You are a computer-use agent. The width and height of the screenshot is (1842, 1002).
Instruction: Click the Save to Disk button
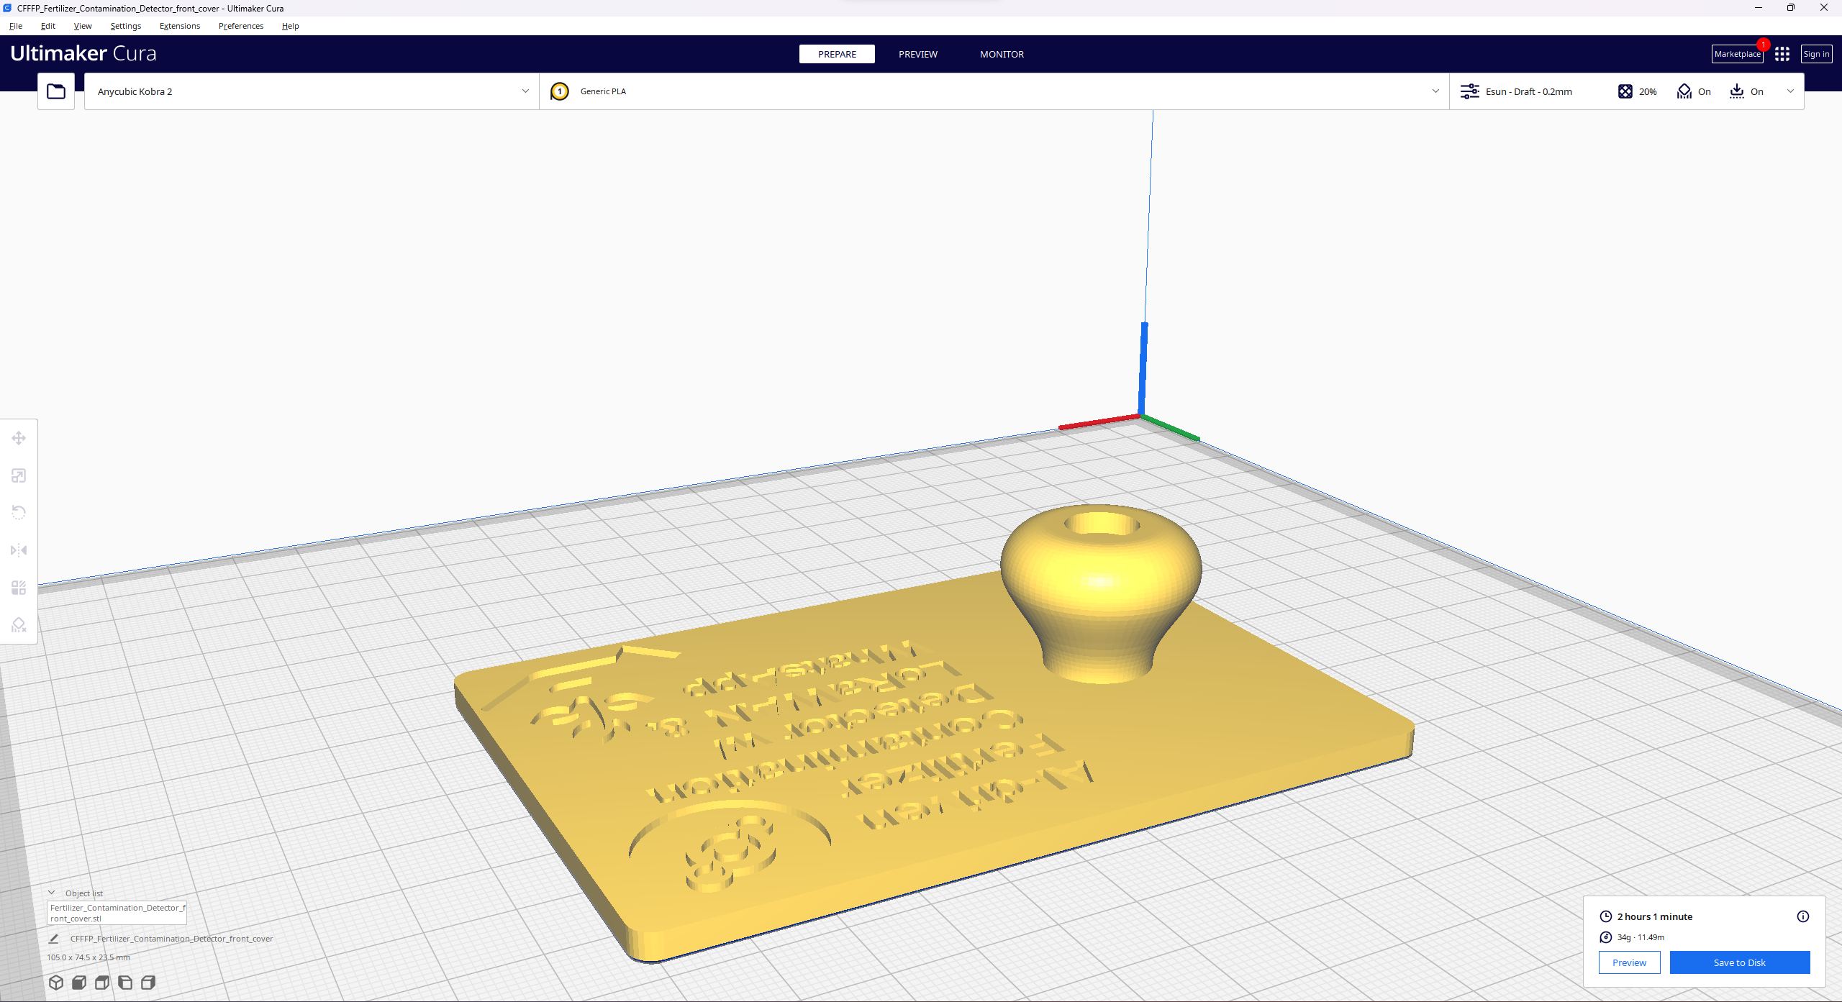[x=1739, y=962]
